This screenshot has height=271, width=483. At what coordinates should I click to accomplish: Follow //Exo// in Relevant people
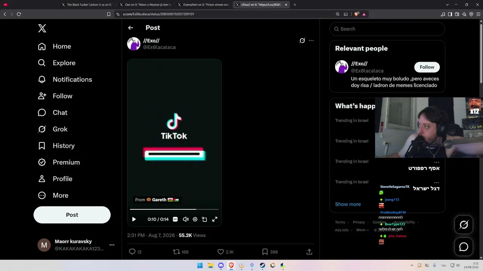click(427, 67)
